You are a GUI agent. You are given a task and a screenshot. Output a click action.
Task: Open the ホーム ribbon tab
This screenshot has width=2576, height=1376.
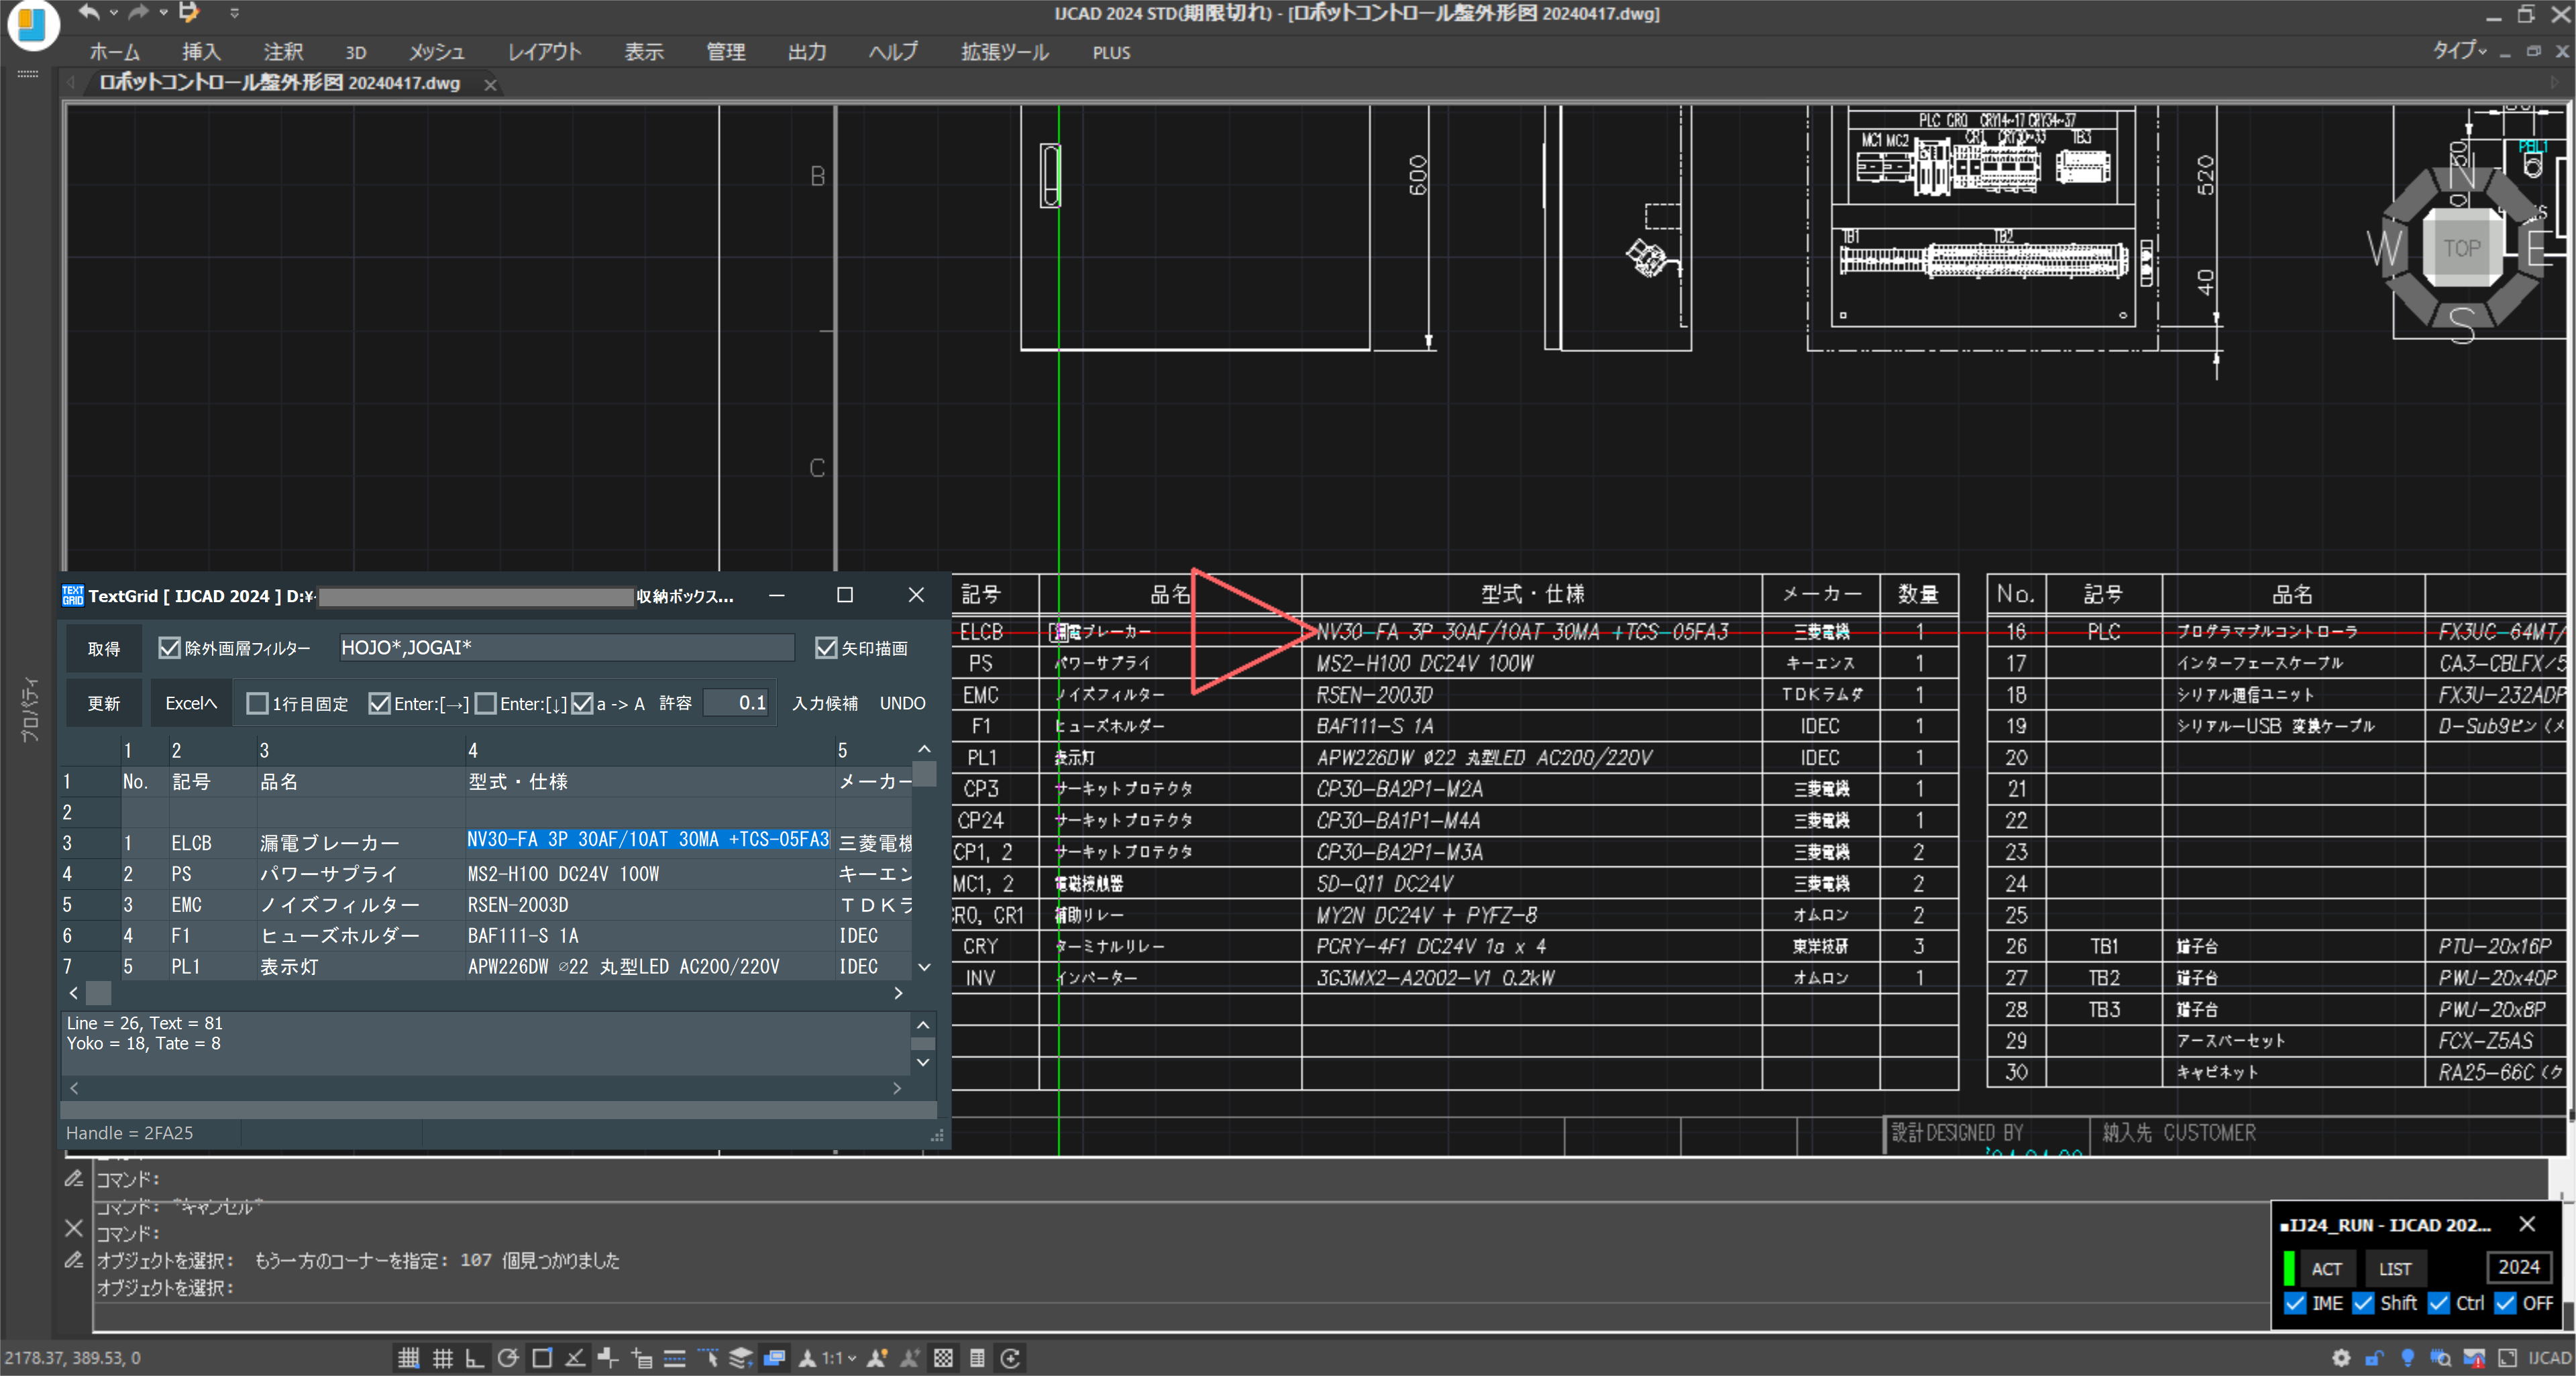pos(114,52)
